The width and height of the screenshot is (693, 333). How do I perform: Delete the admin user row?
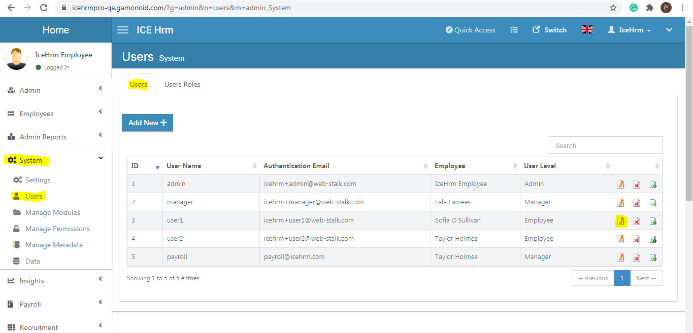click(x=637, y=184)
